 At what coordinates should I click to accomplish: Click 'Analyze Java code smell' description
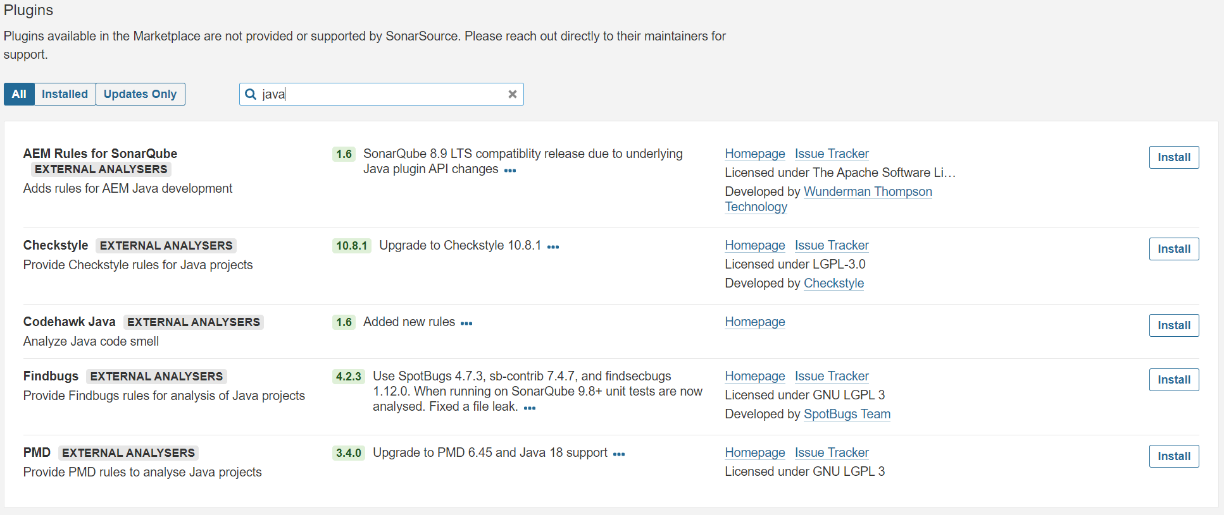(x=91, y=341)
